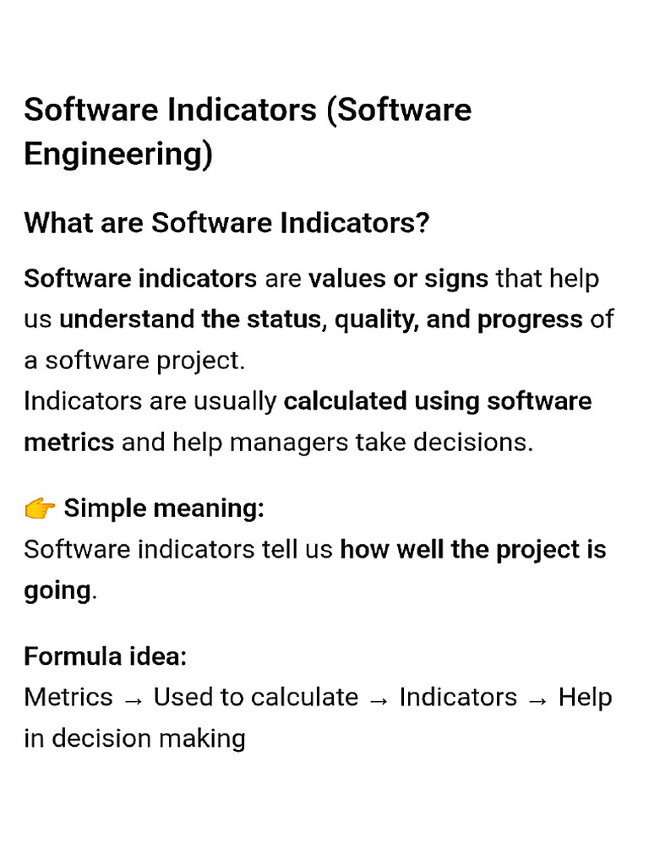Viewport: 649px width, 865px height.
Task: Click the first arrow after 'Metrics'
Action: pos(134,700)
